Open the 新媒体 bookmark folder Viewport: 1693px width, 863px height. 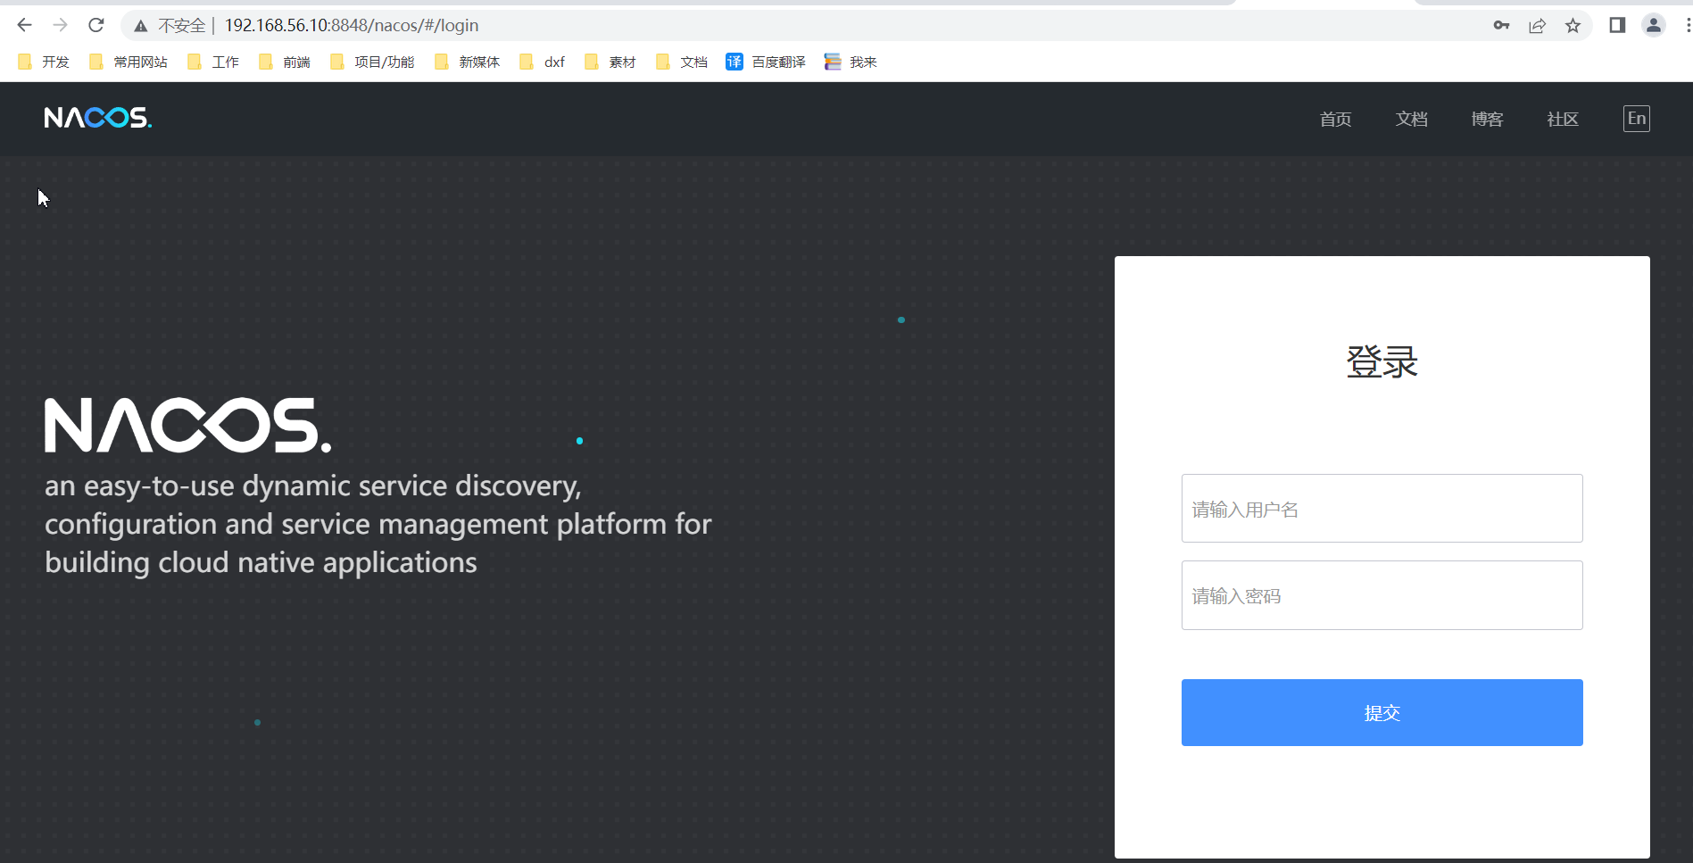[x=467, y=62]
